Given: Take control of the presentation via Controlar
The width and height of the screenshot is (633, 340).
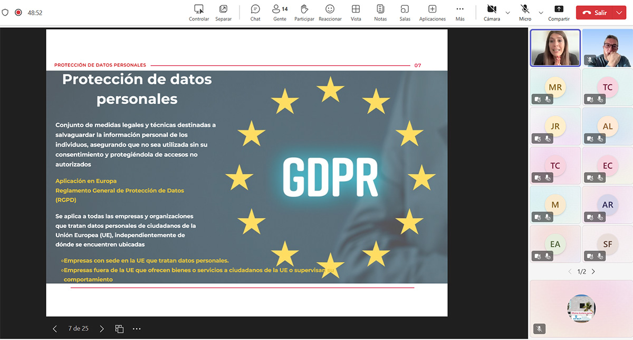Looking at the screenshot, I should coord(199,13).
